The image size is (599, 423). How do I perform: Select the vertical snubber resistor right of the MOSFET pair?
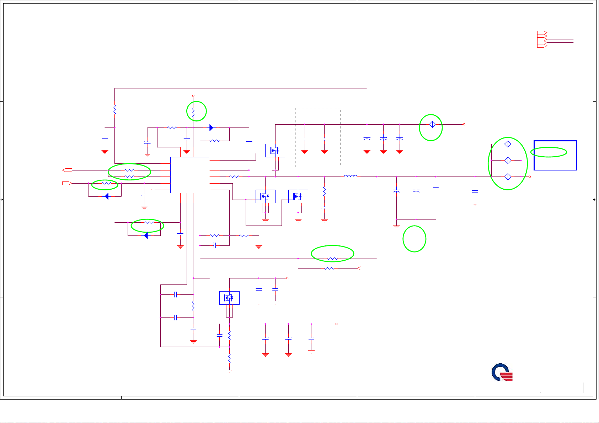click(324, 192)
